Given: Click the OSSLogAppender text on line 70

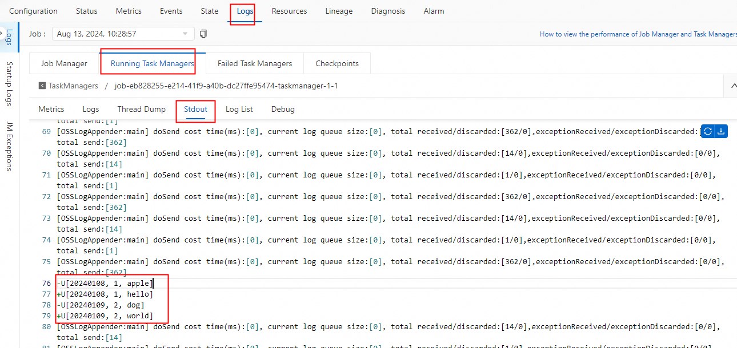Looking at the screenshot, I should click(x=103, y=153).
